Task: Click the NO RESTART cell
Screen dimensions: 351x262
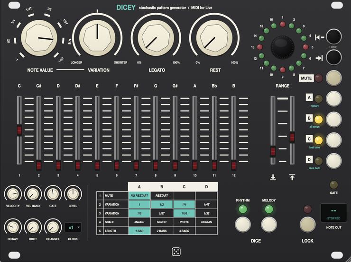Action: coord(139,195)
